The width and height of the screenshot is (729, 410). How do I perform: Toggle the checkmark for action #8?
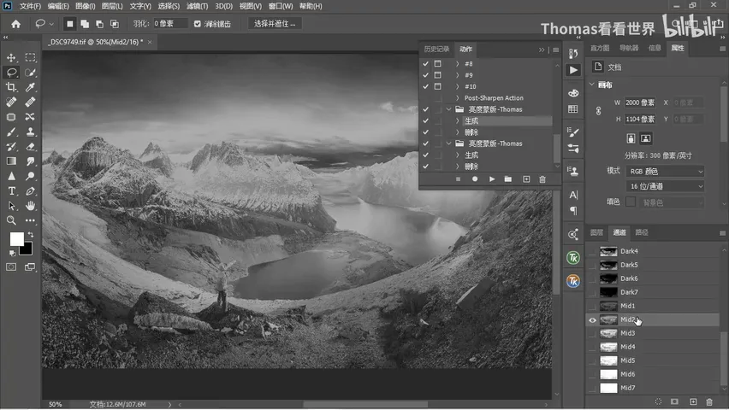425,63
